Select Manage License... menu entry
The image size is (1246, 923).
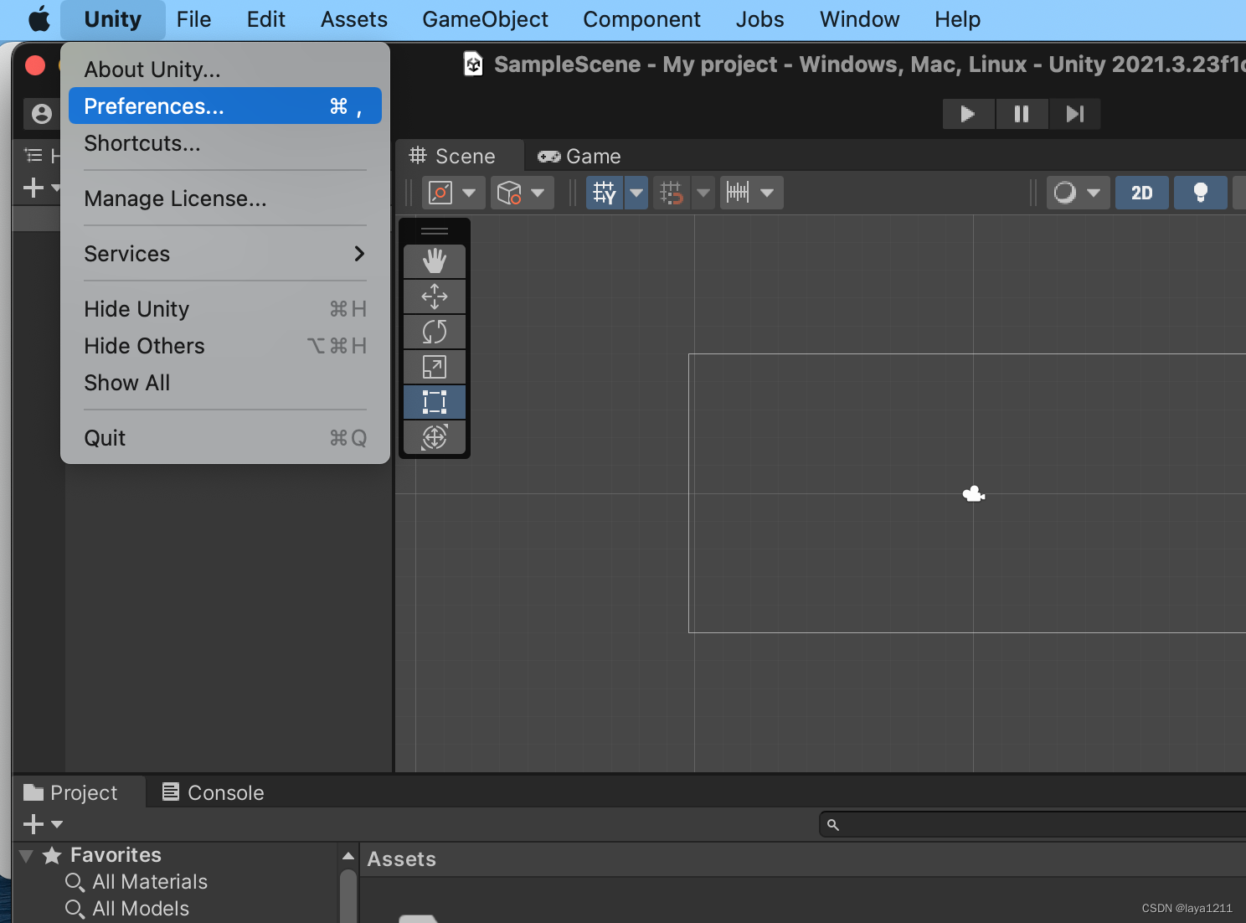click(225, 199)
